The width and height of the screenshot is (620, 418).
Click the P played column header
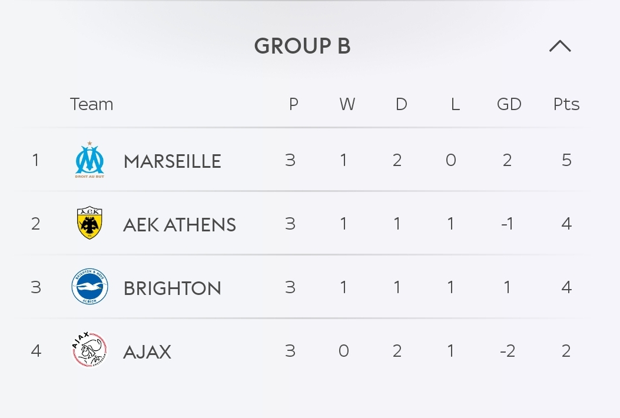(x=293, y=104)
